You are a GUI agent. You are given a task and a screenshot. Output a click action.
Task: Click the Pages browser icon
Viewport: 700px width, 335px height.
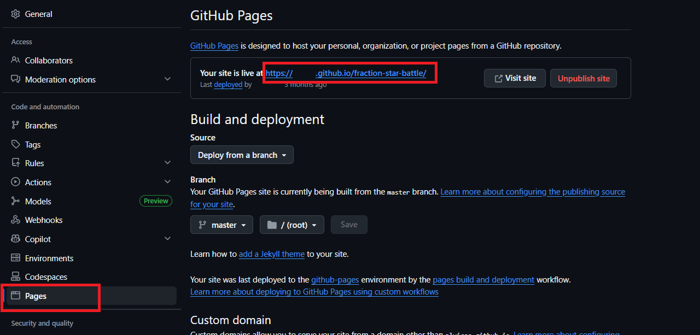click(x=15, y=296)
